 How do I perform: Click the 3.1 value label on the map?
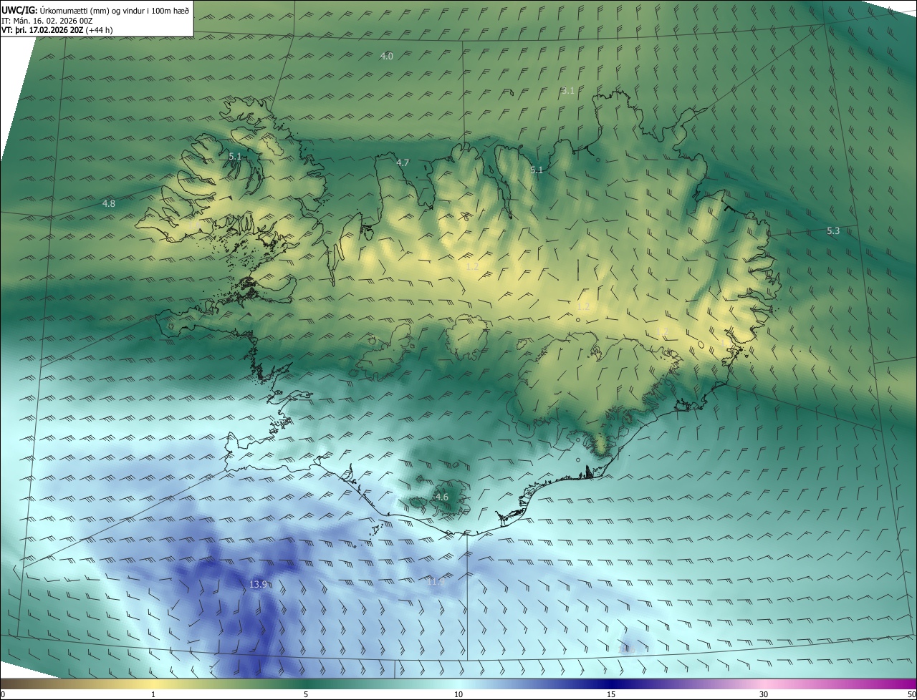(x=568, y=90)
